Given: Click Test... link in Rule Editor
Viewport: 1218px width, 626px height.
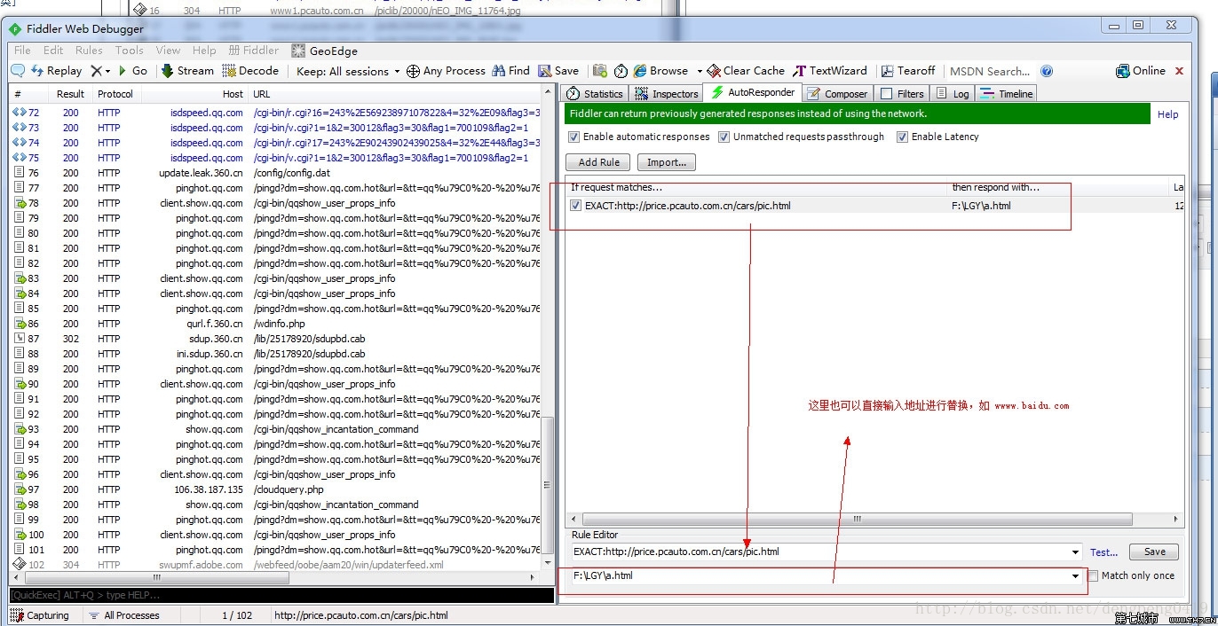Looking at the screenshot, I should [1103, 552].
